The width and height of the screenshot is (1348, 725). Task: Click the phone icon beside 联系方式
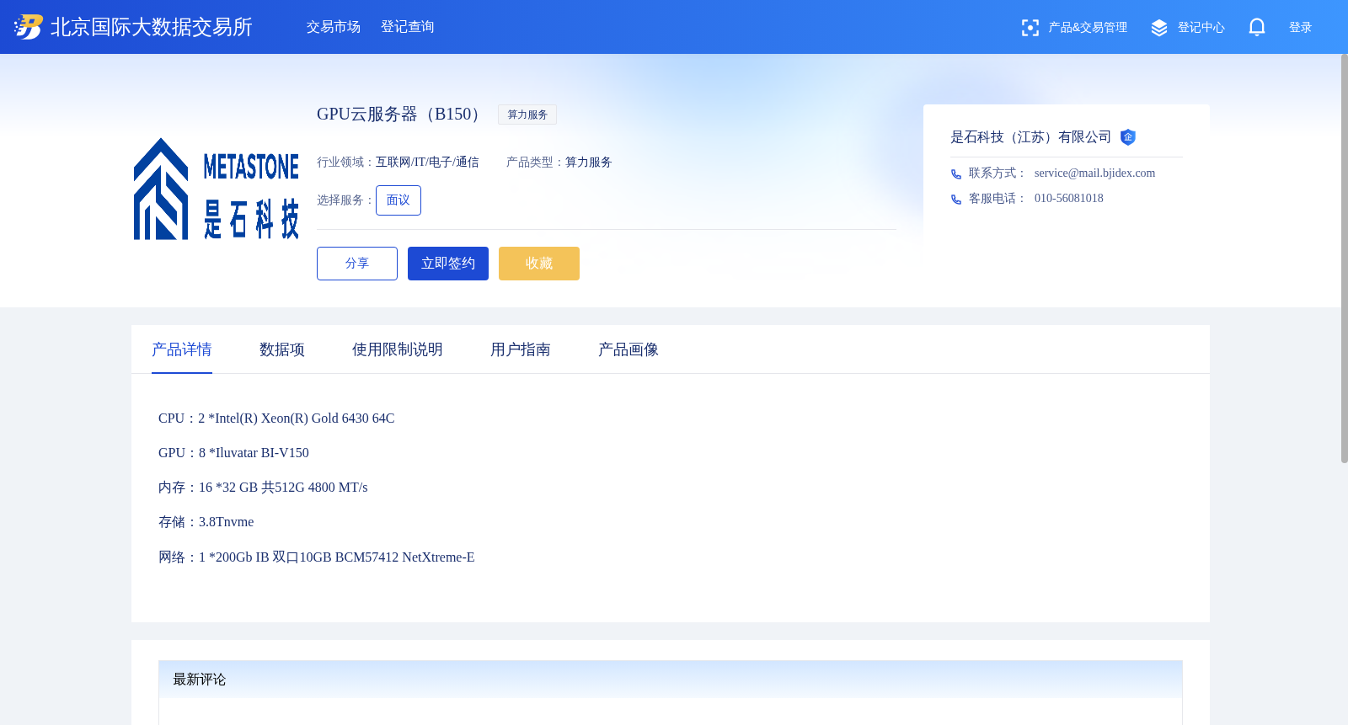coord(956,174)
